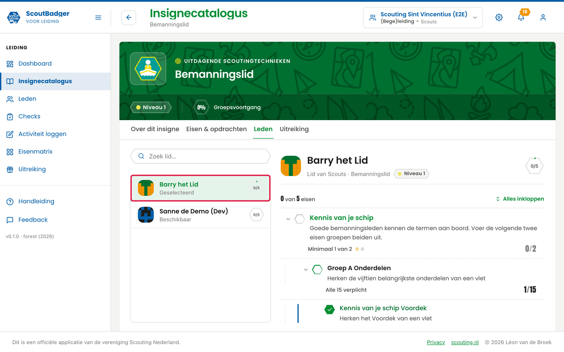Viewport: 564px width, 352px height.
Task: Click the Zoek lid search field
Action: point(201,156)
